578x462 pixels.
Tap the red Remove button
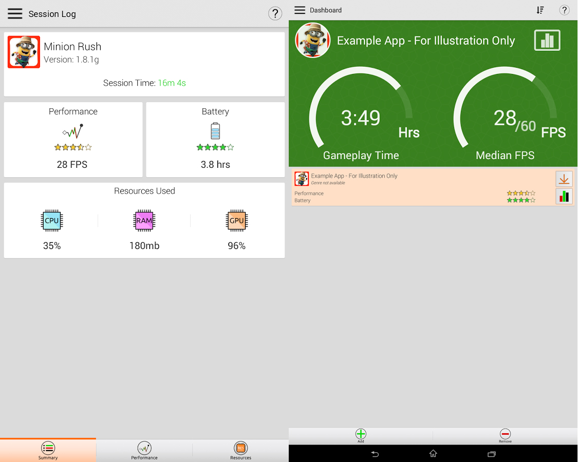click(x=505, y=435)
